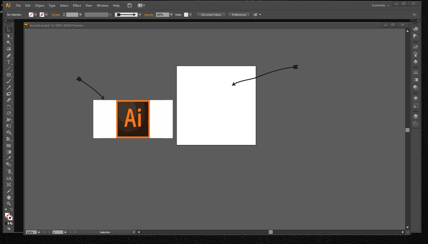
Task: Select the Free Transform tool
Action: [9, 126]
